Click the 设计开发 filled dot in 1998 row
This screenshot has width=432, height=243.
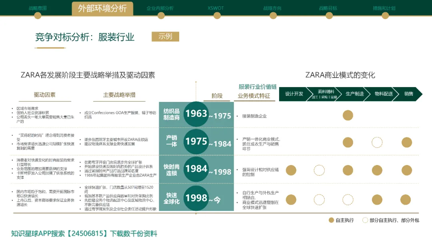pos(291,200)
